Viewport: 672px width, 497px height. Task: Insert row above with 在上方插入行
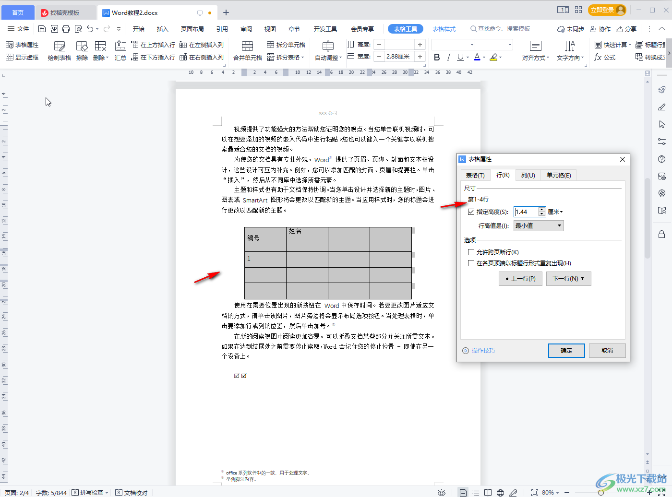click(153, 45)
